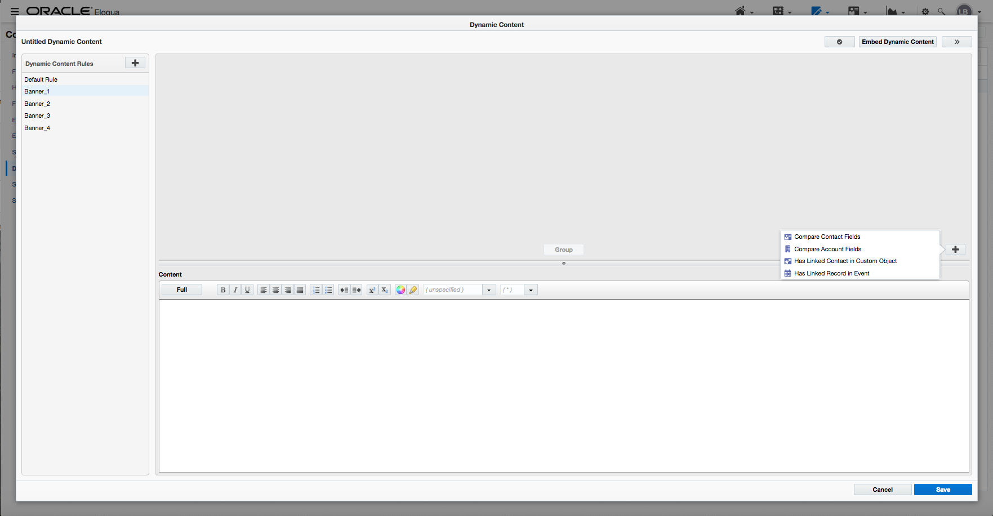Select the Banner_2 rule
Image resolution: width=993 pixels, height=516 pixels.
[37, 104]
